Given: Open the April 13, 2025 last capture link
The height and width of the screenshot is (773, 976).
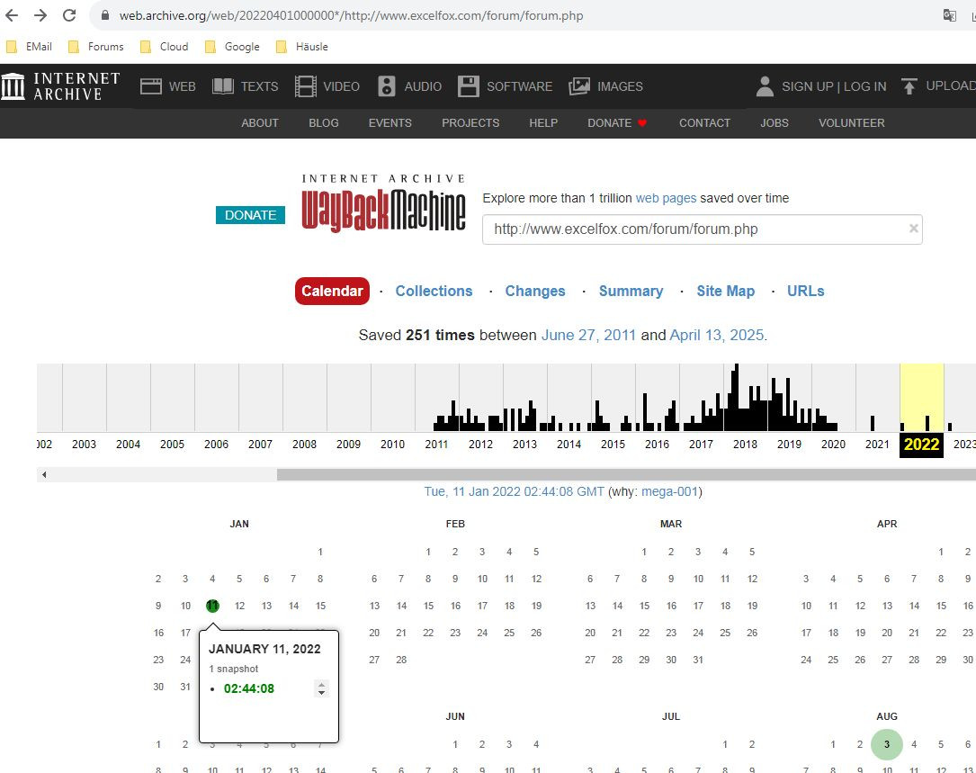Looking at the screenshot, I should [716, 335].
